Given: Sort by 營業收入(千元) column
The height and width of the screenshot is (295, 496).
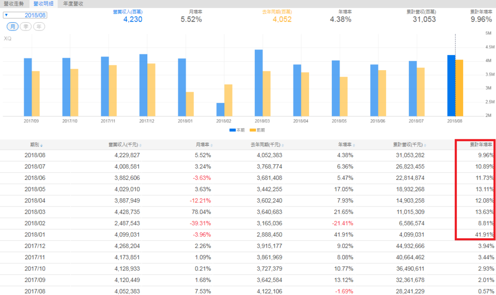Looking at the screenshot, I should coord(124,145).
